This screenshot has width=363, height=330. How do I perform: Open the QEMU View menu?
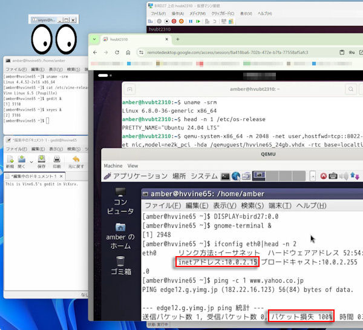[132, 166]
